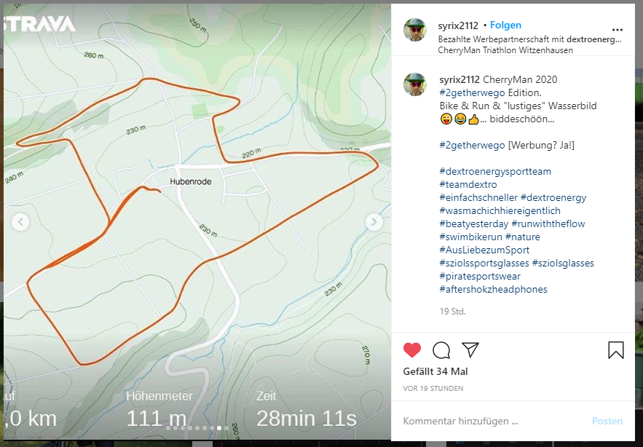Image resolution: width=643 pixels, height=447 pixels.
Task: Focus the Kommentar hinzufügen comment field
Action: [492, 422]
